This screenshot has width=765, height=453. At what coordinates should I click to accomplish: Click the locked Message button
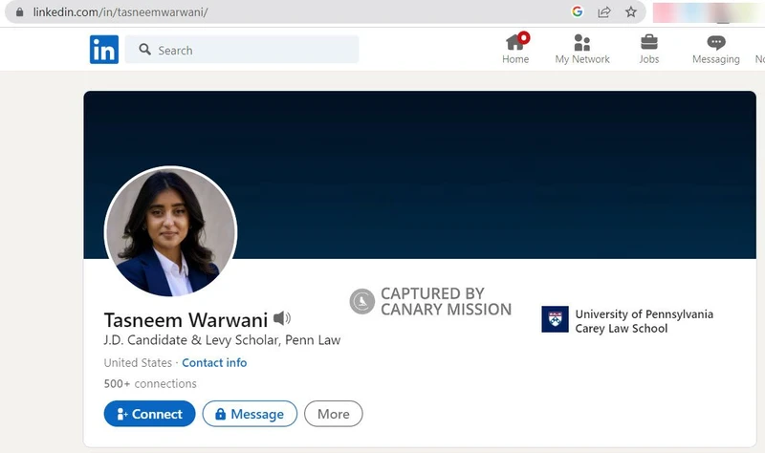(250, 414)
